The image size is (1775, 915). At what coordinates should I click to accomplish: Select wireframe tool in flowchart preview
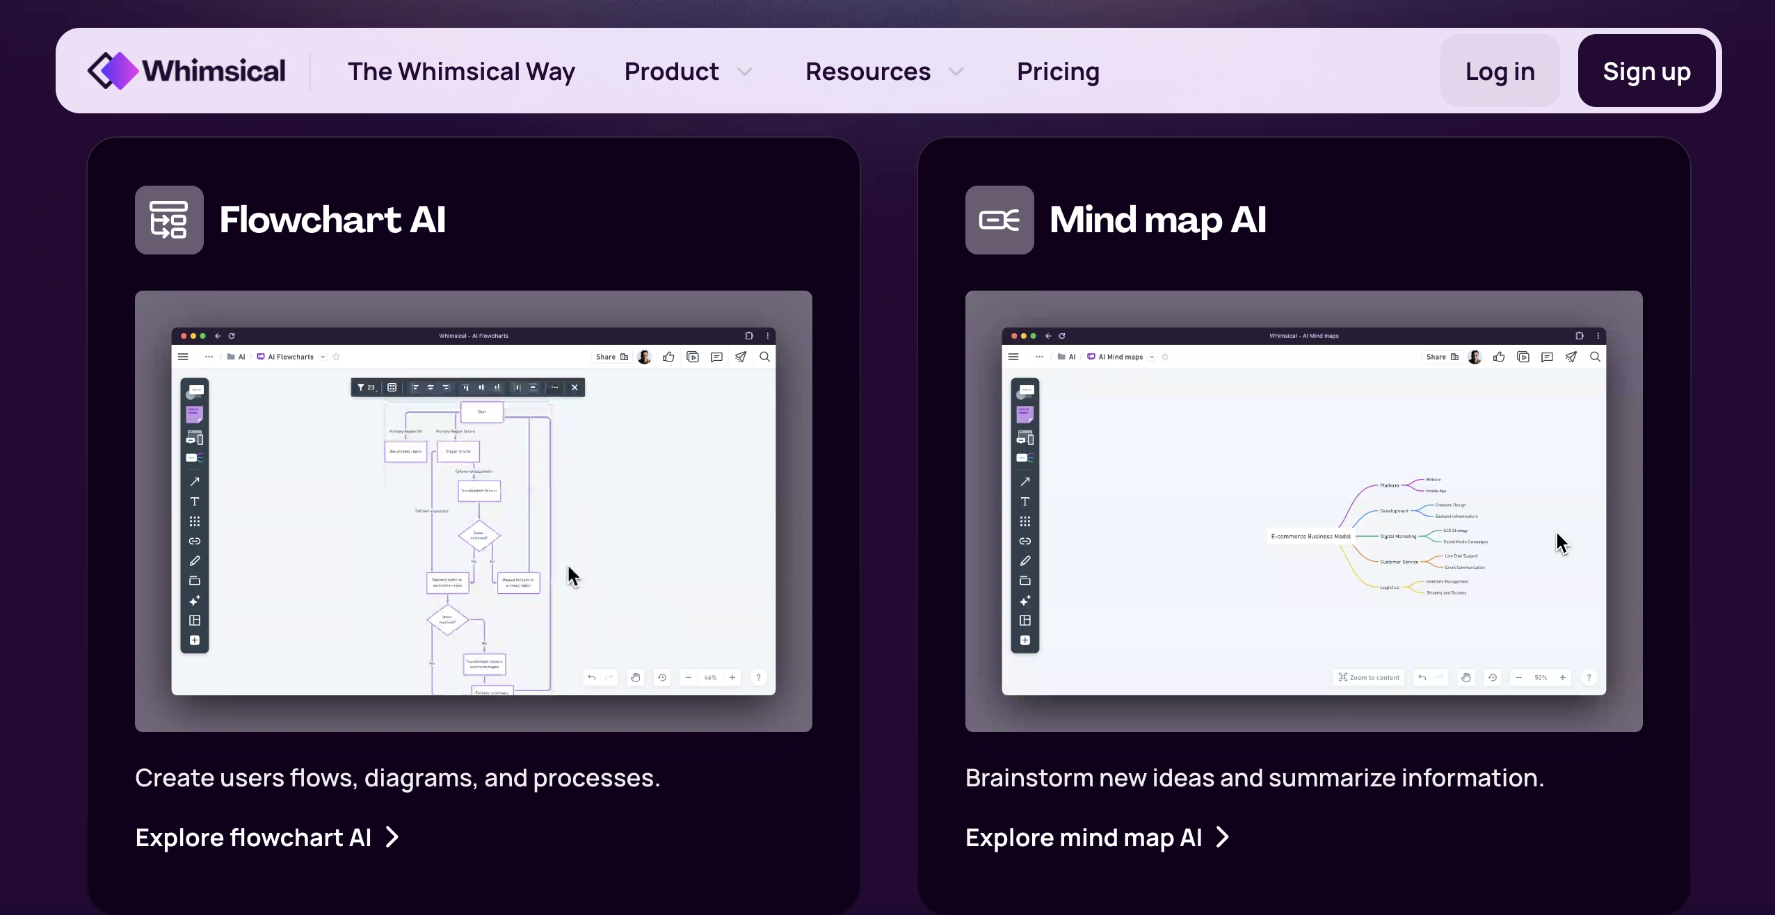(x=195, y=438)
